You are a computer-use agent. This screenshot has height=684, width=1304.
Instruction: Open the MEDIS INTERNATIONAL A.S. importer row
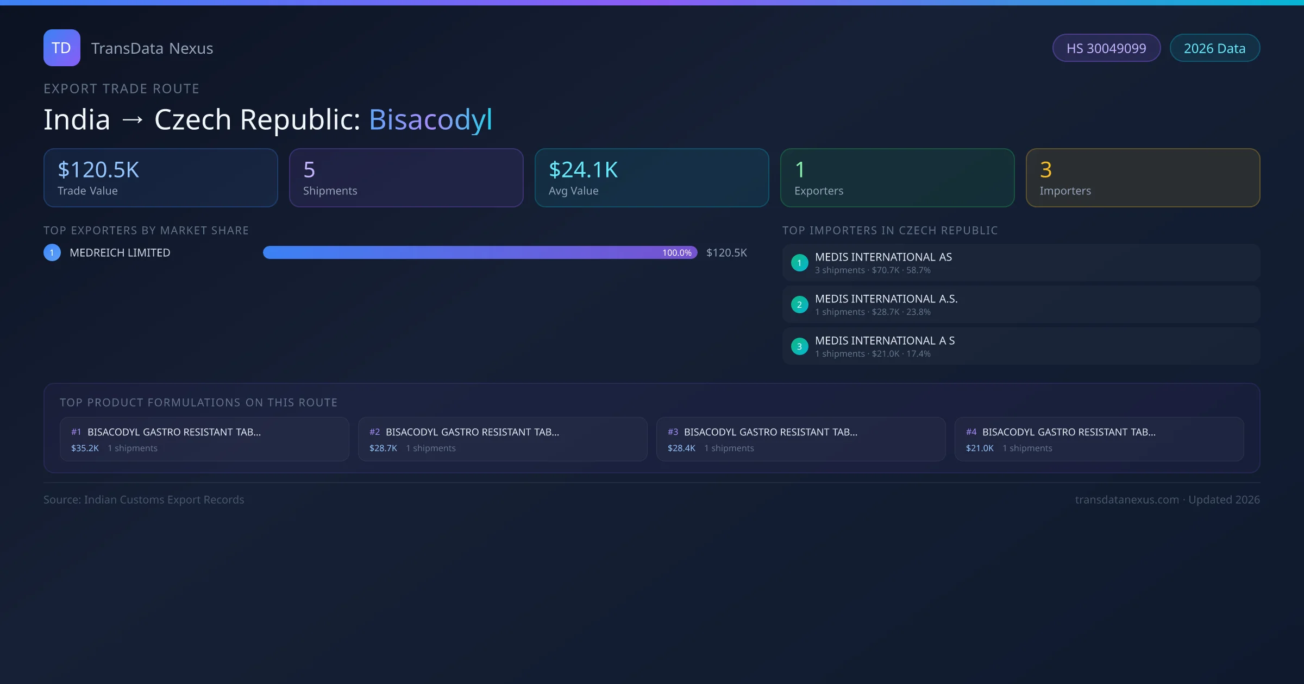[1020, 305]
